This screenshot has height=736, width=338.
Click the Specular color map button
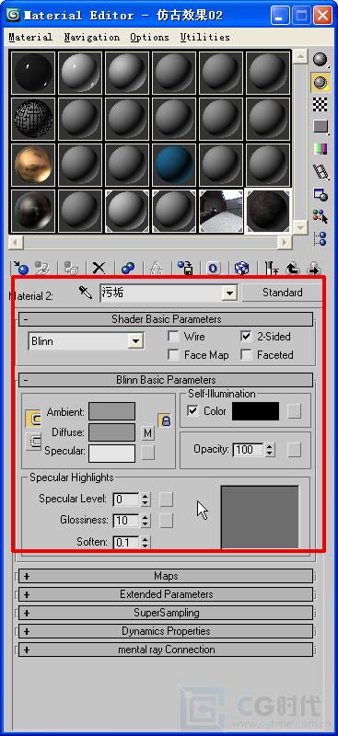[x=148, y=453]
